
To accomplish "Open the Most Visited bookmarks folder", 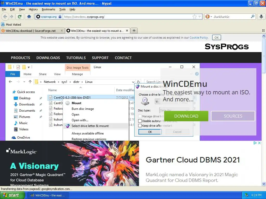I will (x=11, y=25).
